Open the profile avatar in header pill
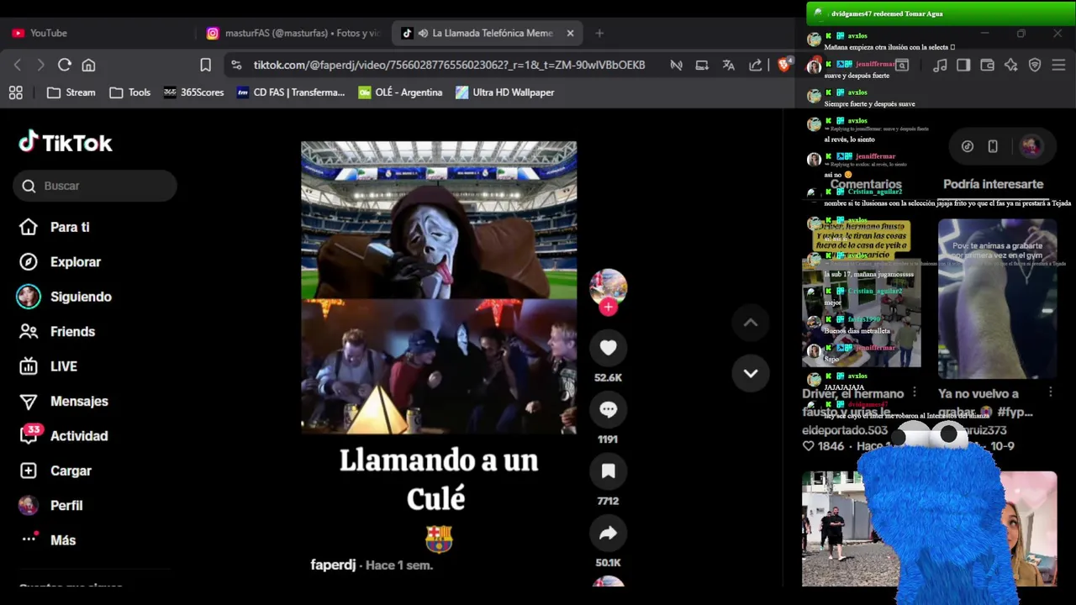The image size is (1076, 605). [1031, 146]
